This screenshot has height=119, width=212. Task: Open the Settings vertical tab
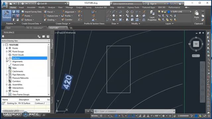52,62
